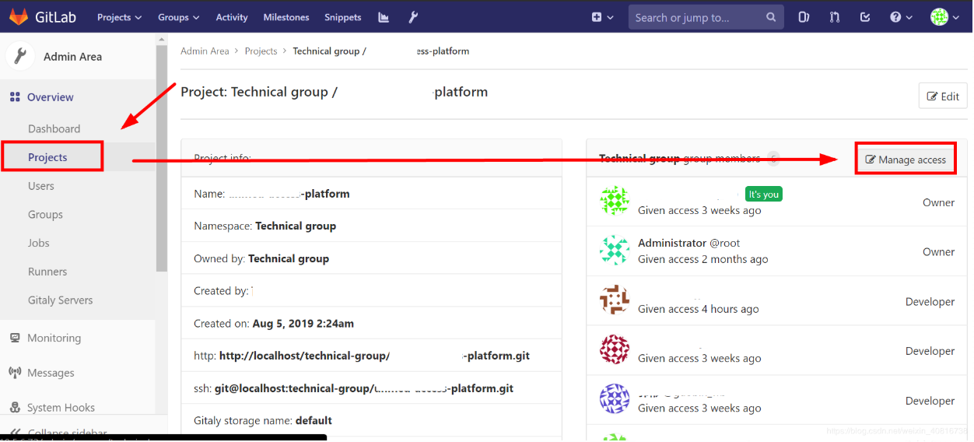
Task: Click the Administrator member avatar
Action: coord(615,250)
